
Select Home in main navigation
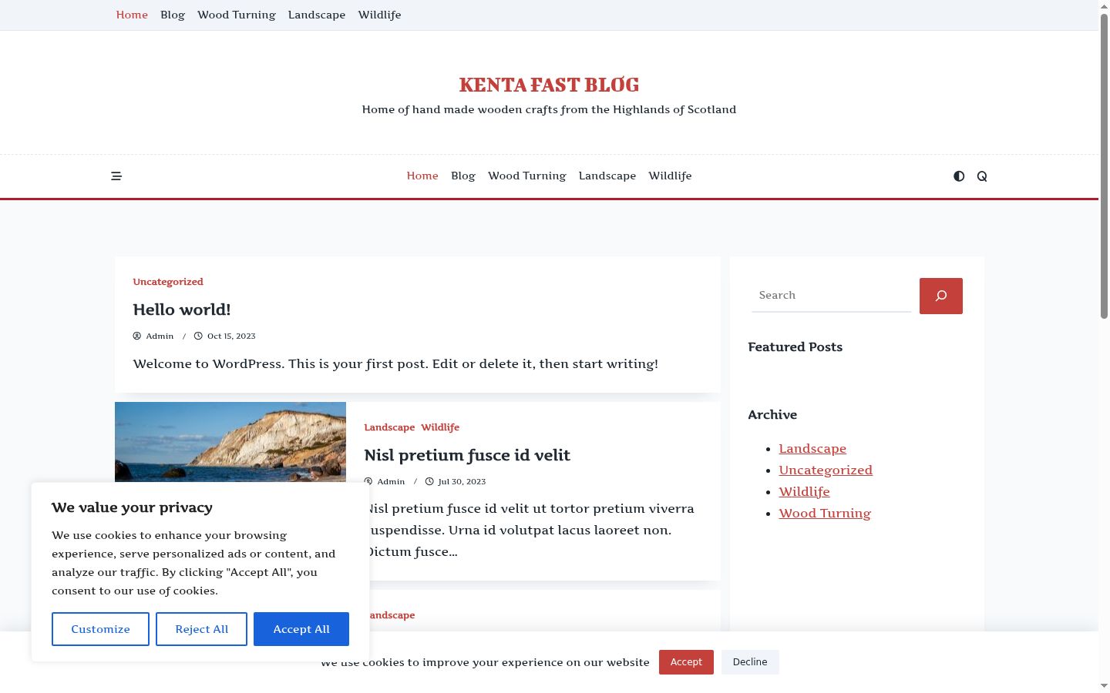(422, 176)
